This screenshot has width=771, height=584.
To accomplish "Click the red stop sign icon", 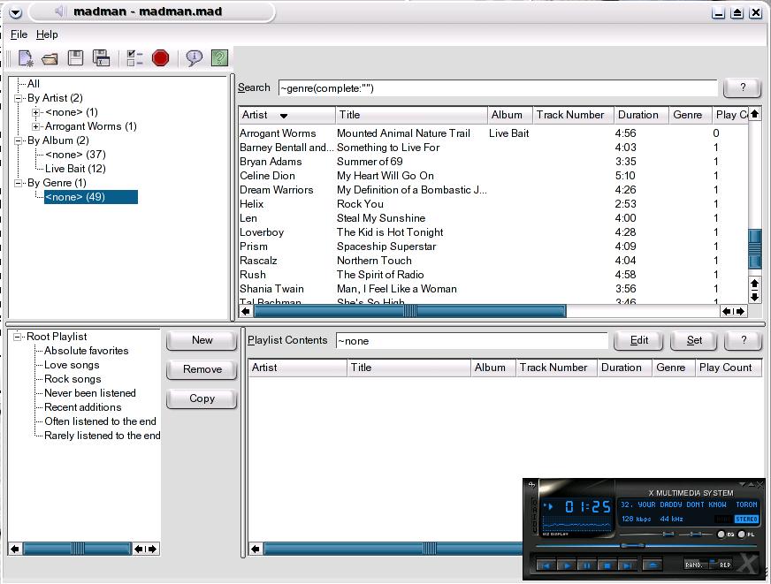I will point(160,58).
